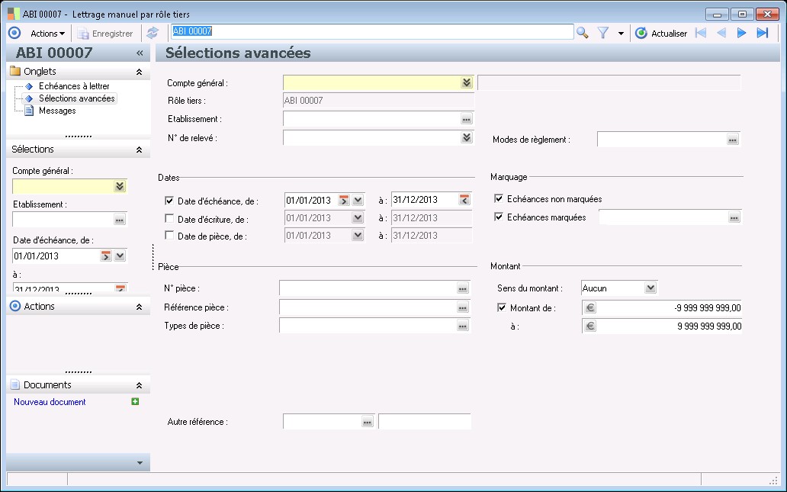Go to first record arrow
The height and width of the screenshot is (492, 787).
[701, 33]
